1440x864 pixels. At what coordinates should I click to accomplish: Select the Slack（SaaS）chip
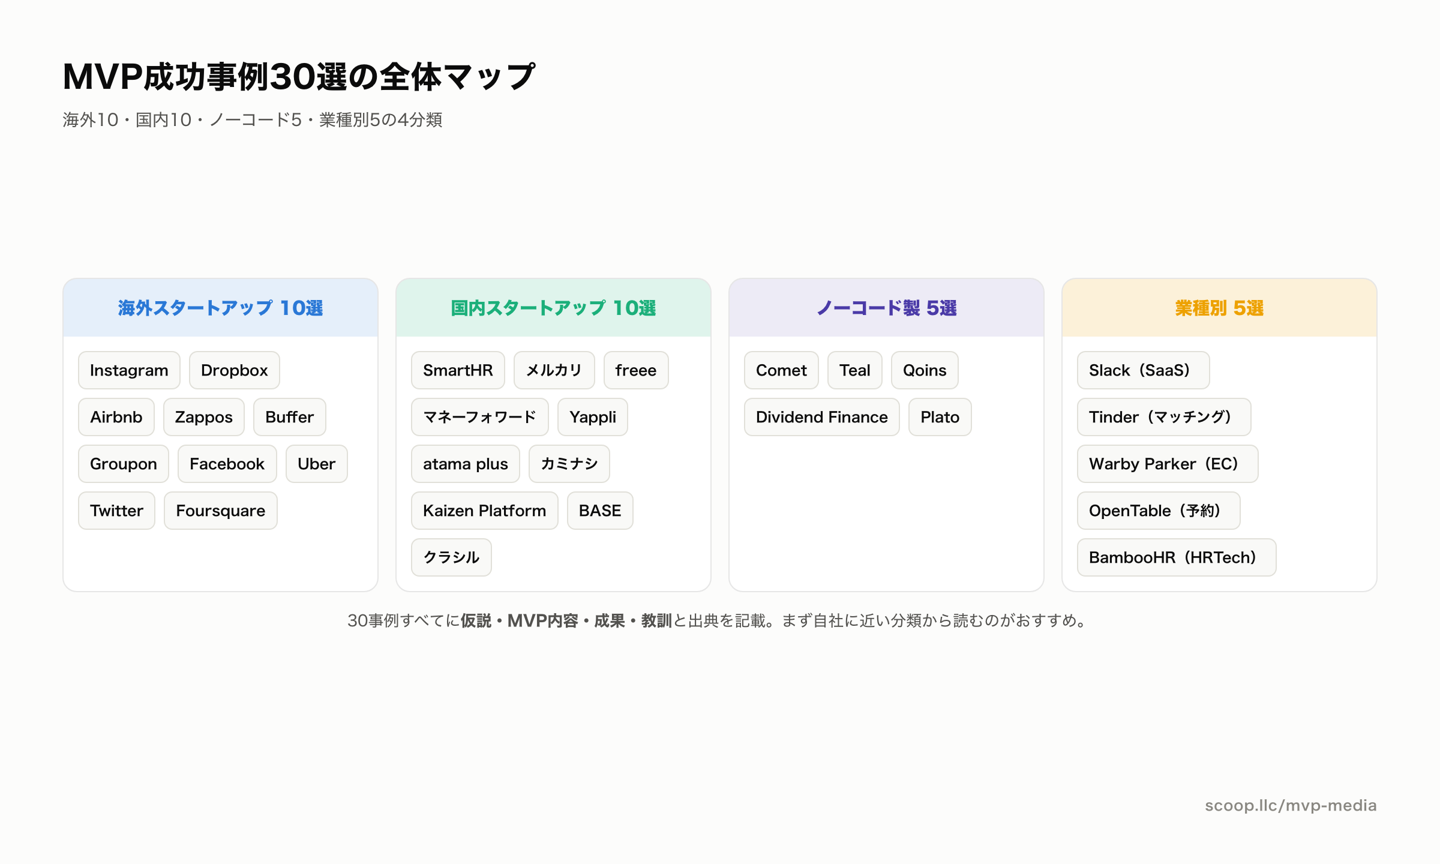tap(1144, 370)
